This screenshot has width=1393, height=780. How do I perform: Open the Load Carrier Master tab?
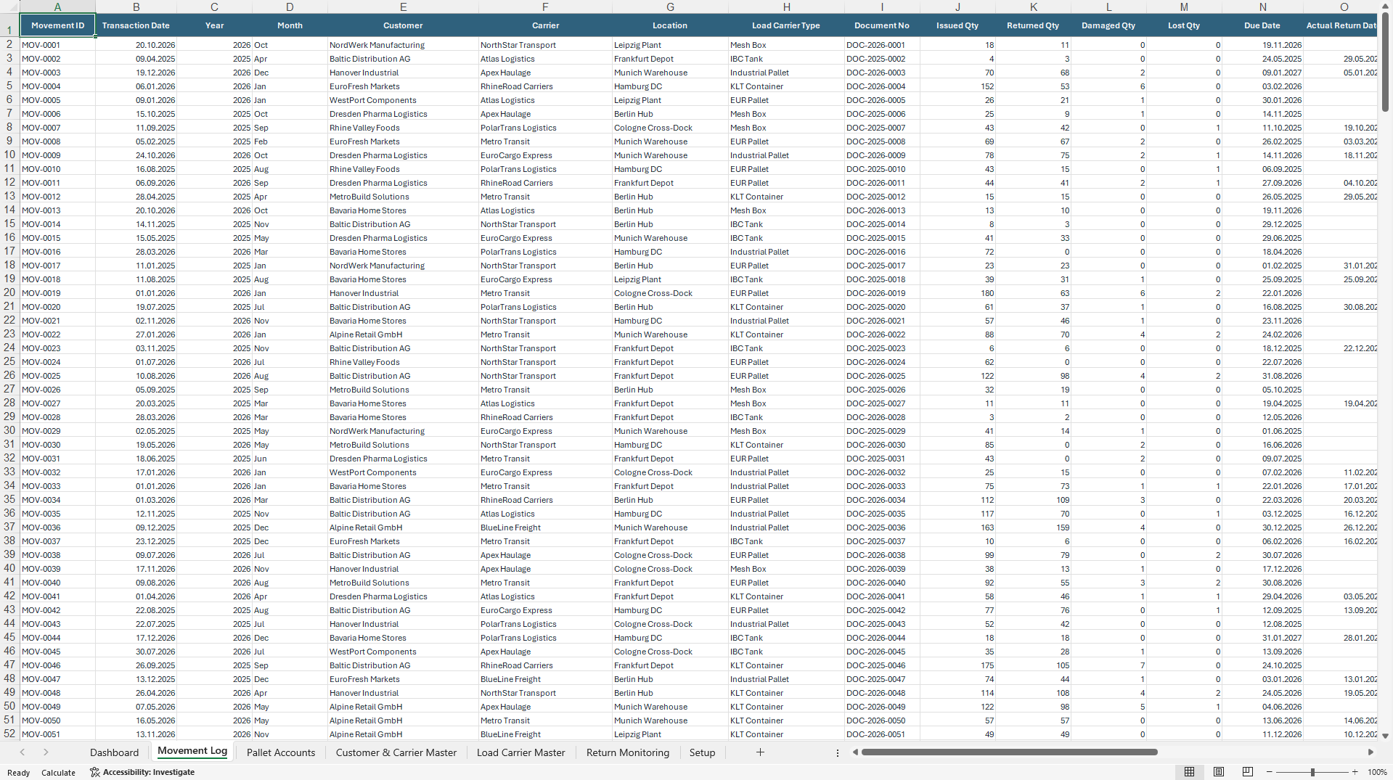[x=520, y=752]
